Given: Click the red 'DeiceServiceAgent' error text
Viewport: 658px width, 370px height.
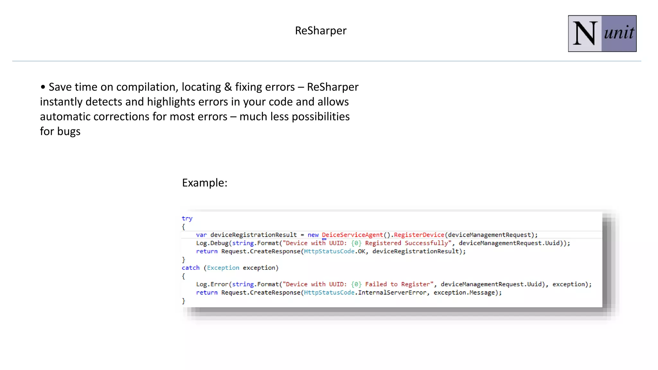Looking at the screenshot, I should pyautogui.click(x=352, y=235).
